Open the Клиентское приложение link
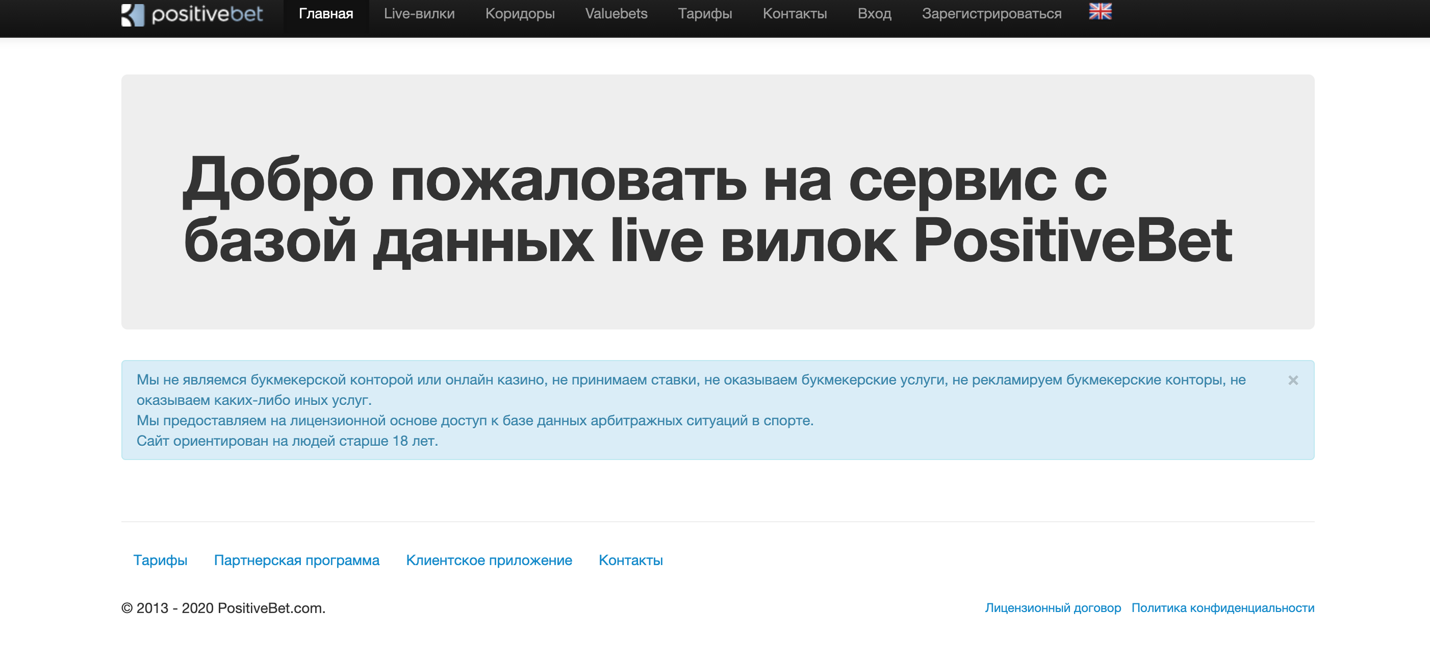Viewport: 1430px width, 663px height. pyautogui.click(x=489, y=560)
